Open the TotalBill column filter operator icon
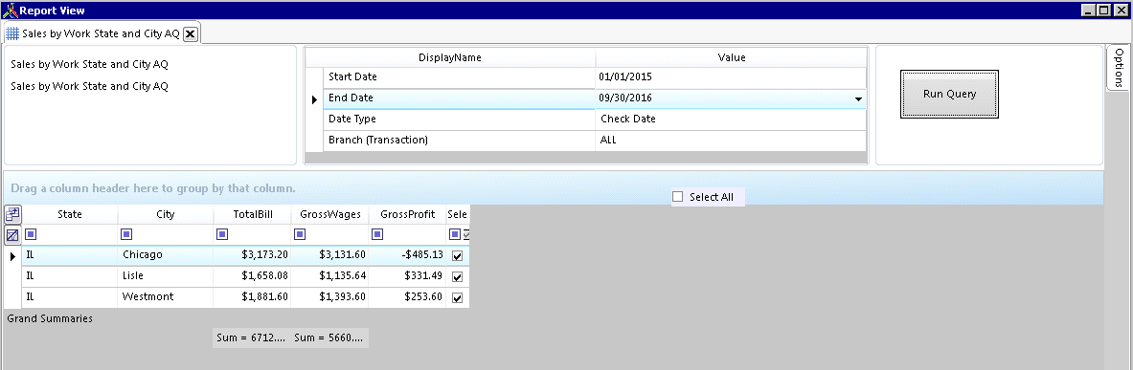Image resolution: width=1133 pixels, height=370 pixels. (x=222, y=233)
